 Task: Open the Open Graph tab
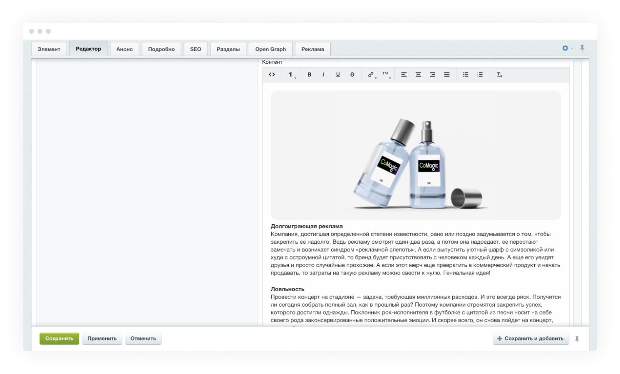[270, 49]
